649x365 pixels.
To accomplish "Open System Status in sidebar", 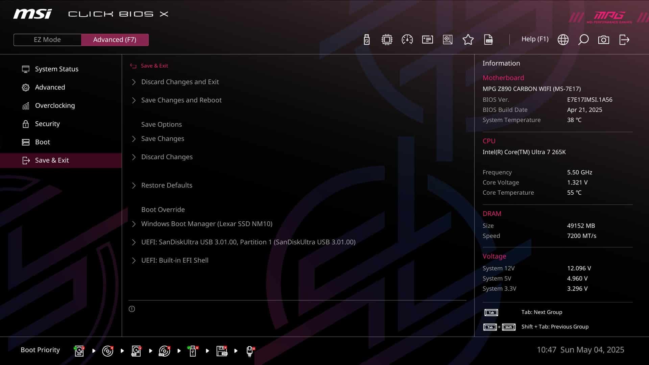I will pyautogui.click(x=61, y=69).
